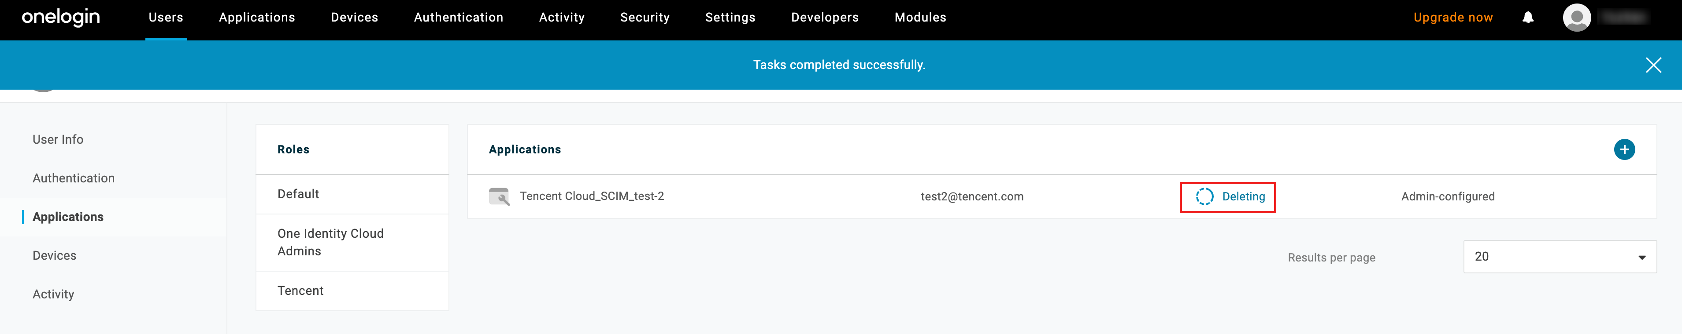Open the Applications top menu
The image size is (1682, 334).
256,18
